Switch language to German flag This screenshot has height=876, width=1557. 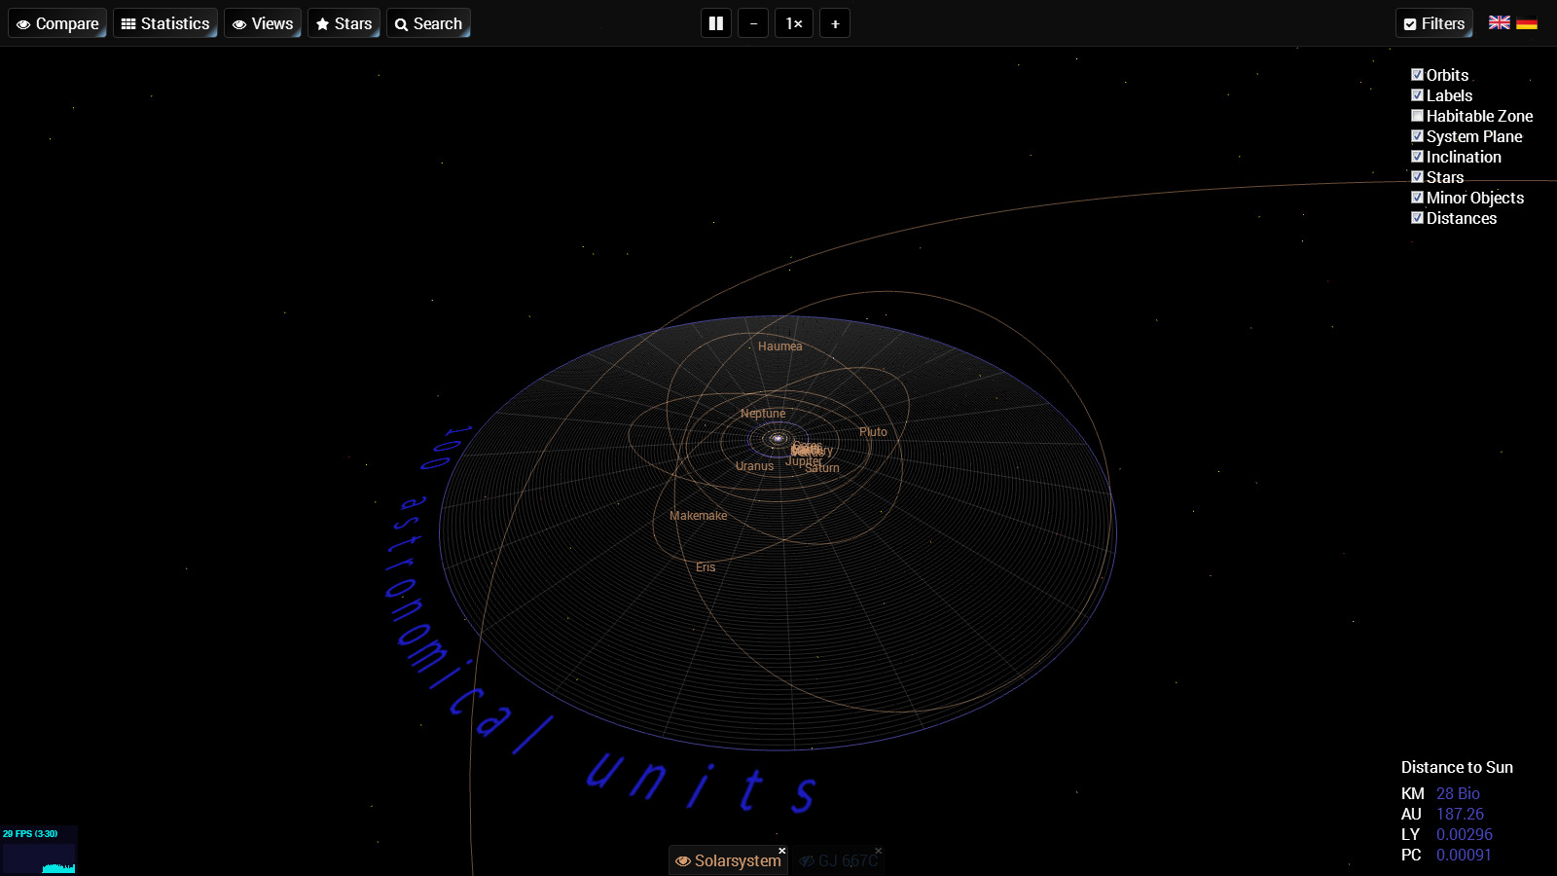1527,22
